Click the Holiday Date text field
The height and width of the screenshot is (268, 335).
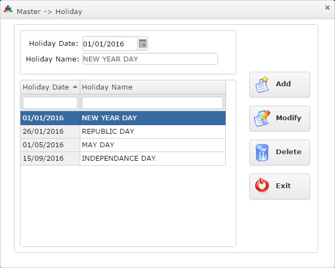109,44
